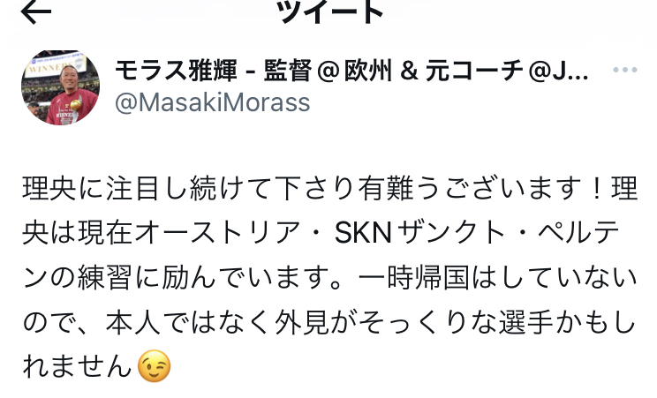Click the display name モラス雅輝
The image size is (657, 398).
pyautogui.click(x=176, y=71)
